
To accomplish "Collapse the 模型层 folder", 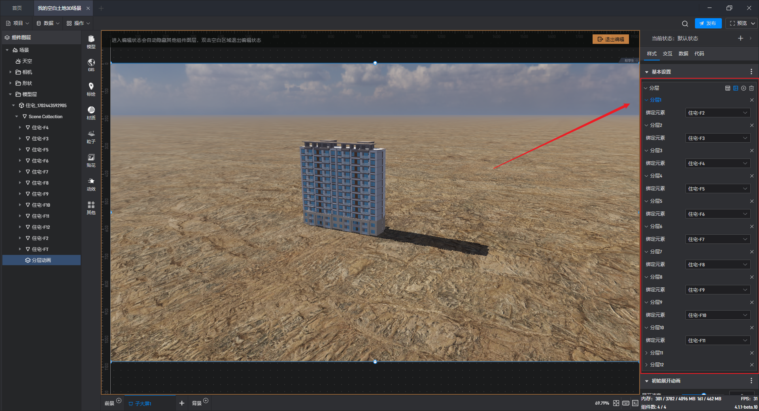I will [x=10, y=94].
